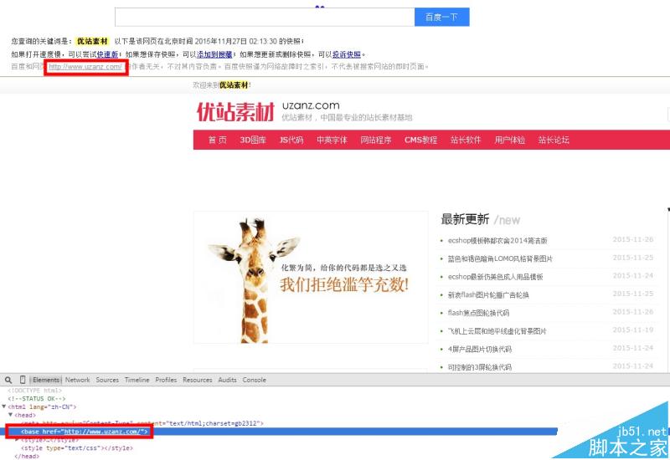Toggle the device mode phone icon
670x460 pixels.
pyautogui.click(x=23, y=380)
